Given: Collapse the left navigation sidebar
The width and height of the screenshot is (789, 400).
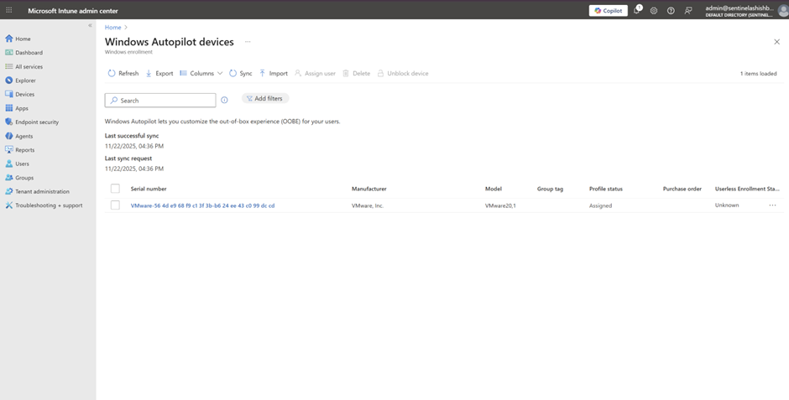Looking at the screenshot, I should (91, 26).
